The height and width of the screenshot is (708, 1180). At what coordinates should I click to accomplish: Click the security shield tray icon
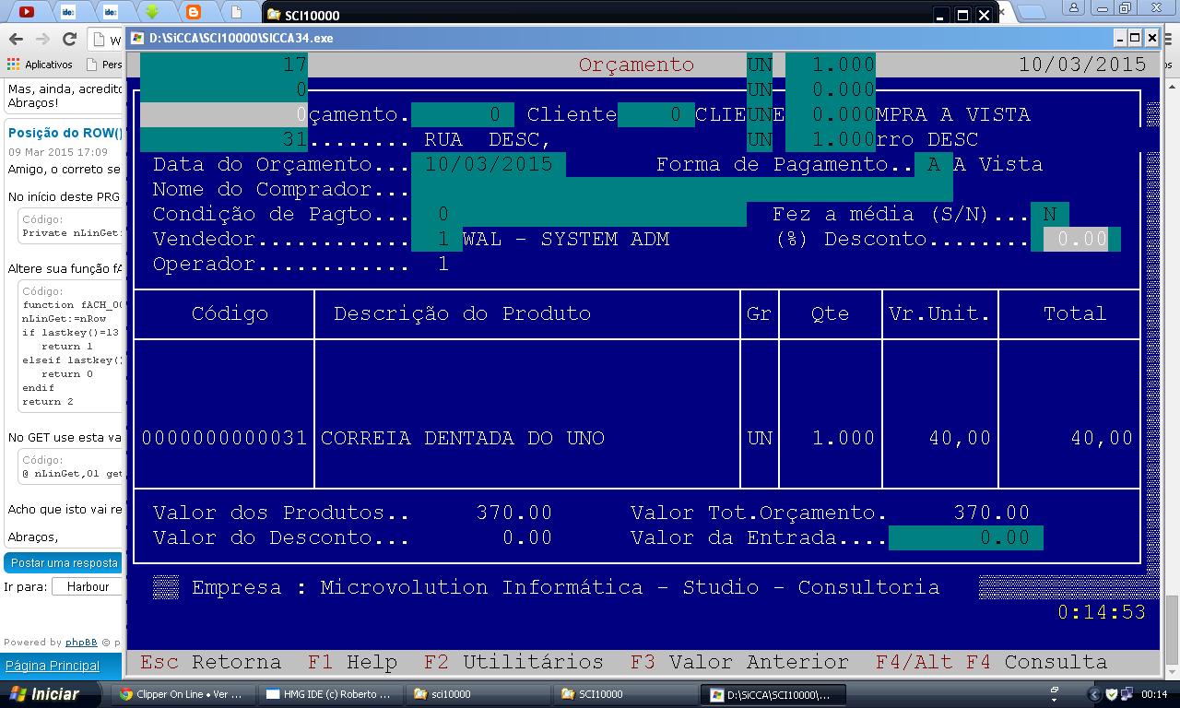pyautogui.click(x=1112, y=694)
